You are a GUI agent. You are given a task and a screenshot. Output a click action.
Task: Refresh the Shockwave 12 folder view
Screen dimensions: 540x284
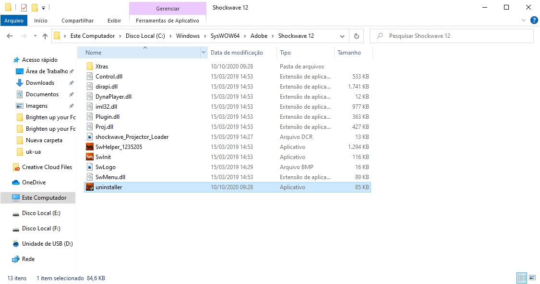[x=357, y=36]
